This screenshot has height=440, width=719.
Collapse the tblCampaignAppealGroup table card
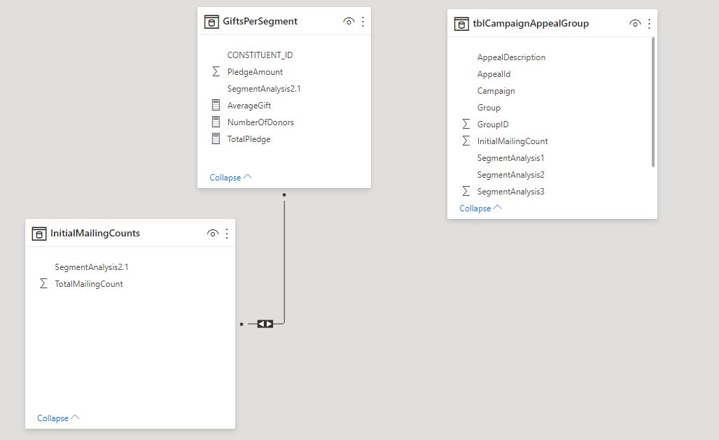coord(480,208)
